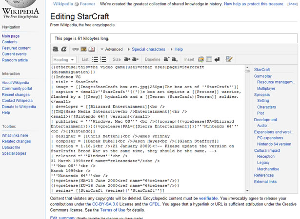Apply bold formatting with the bold icon
Image resolution: width=300 pixels, height=219 pixels.
pyautogui.click(x=56, y=49)
